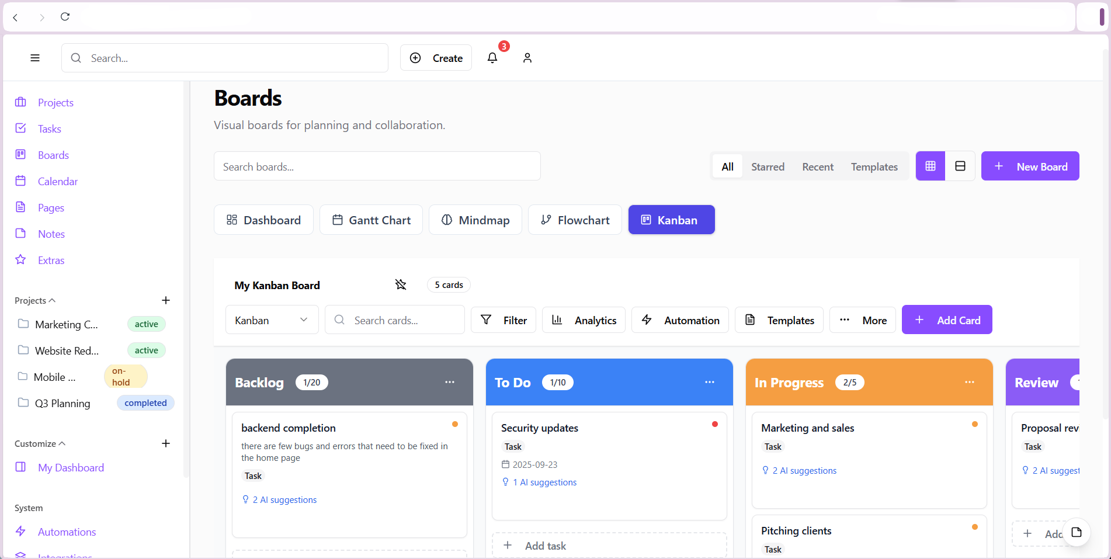Collapse the Customize section

pyautogui.click(x=62, y=443)
